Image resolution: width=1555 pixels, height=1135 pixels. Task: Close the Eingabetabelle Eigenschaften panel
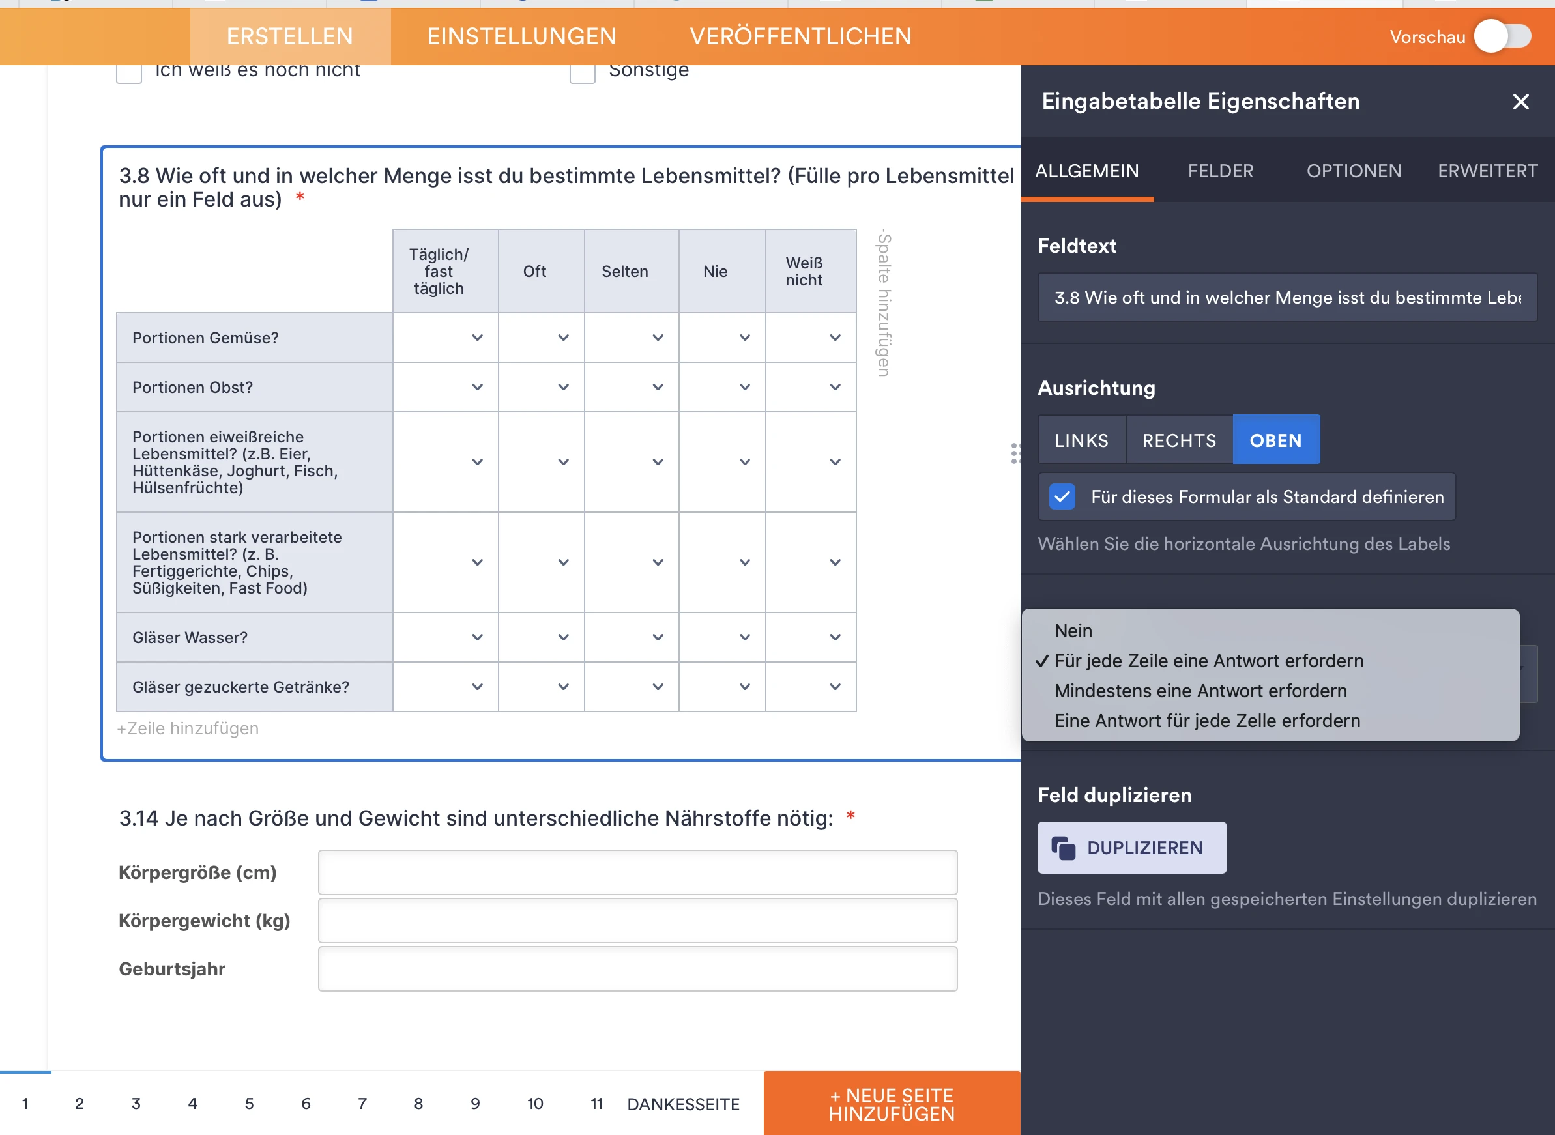(x=1520, y=102)
